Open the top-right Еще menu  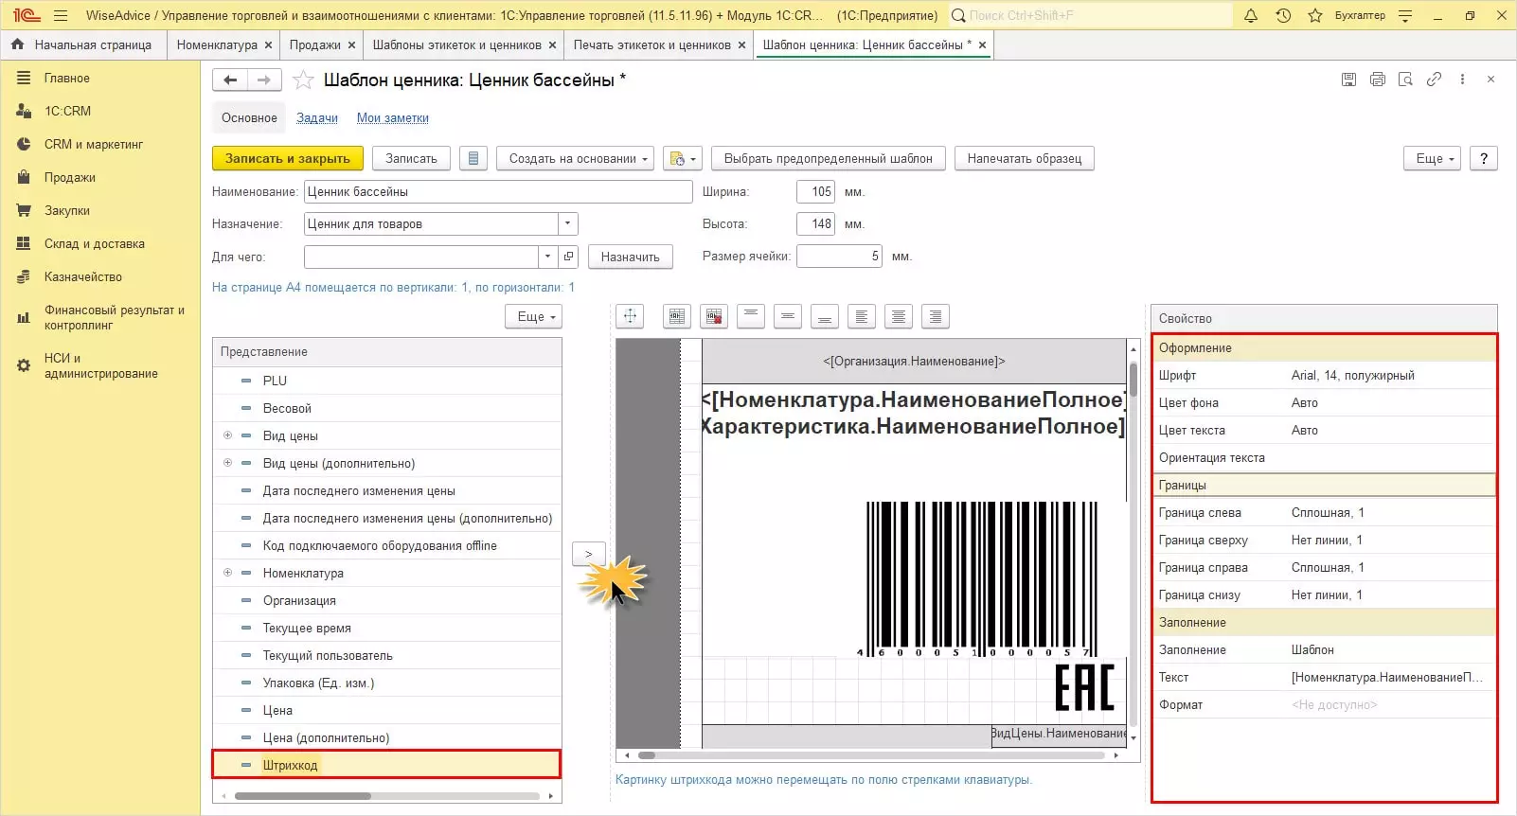(1434, 159)
